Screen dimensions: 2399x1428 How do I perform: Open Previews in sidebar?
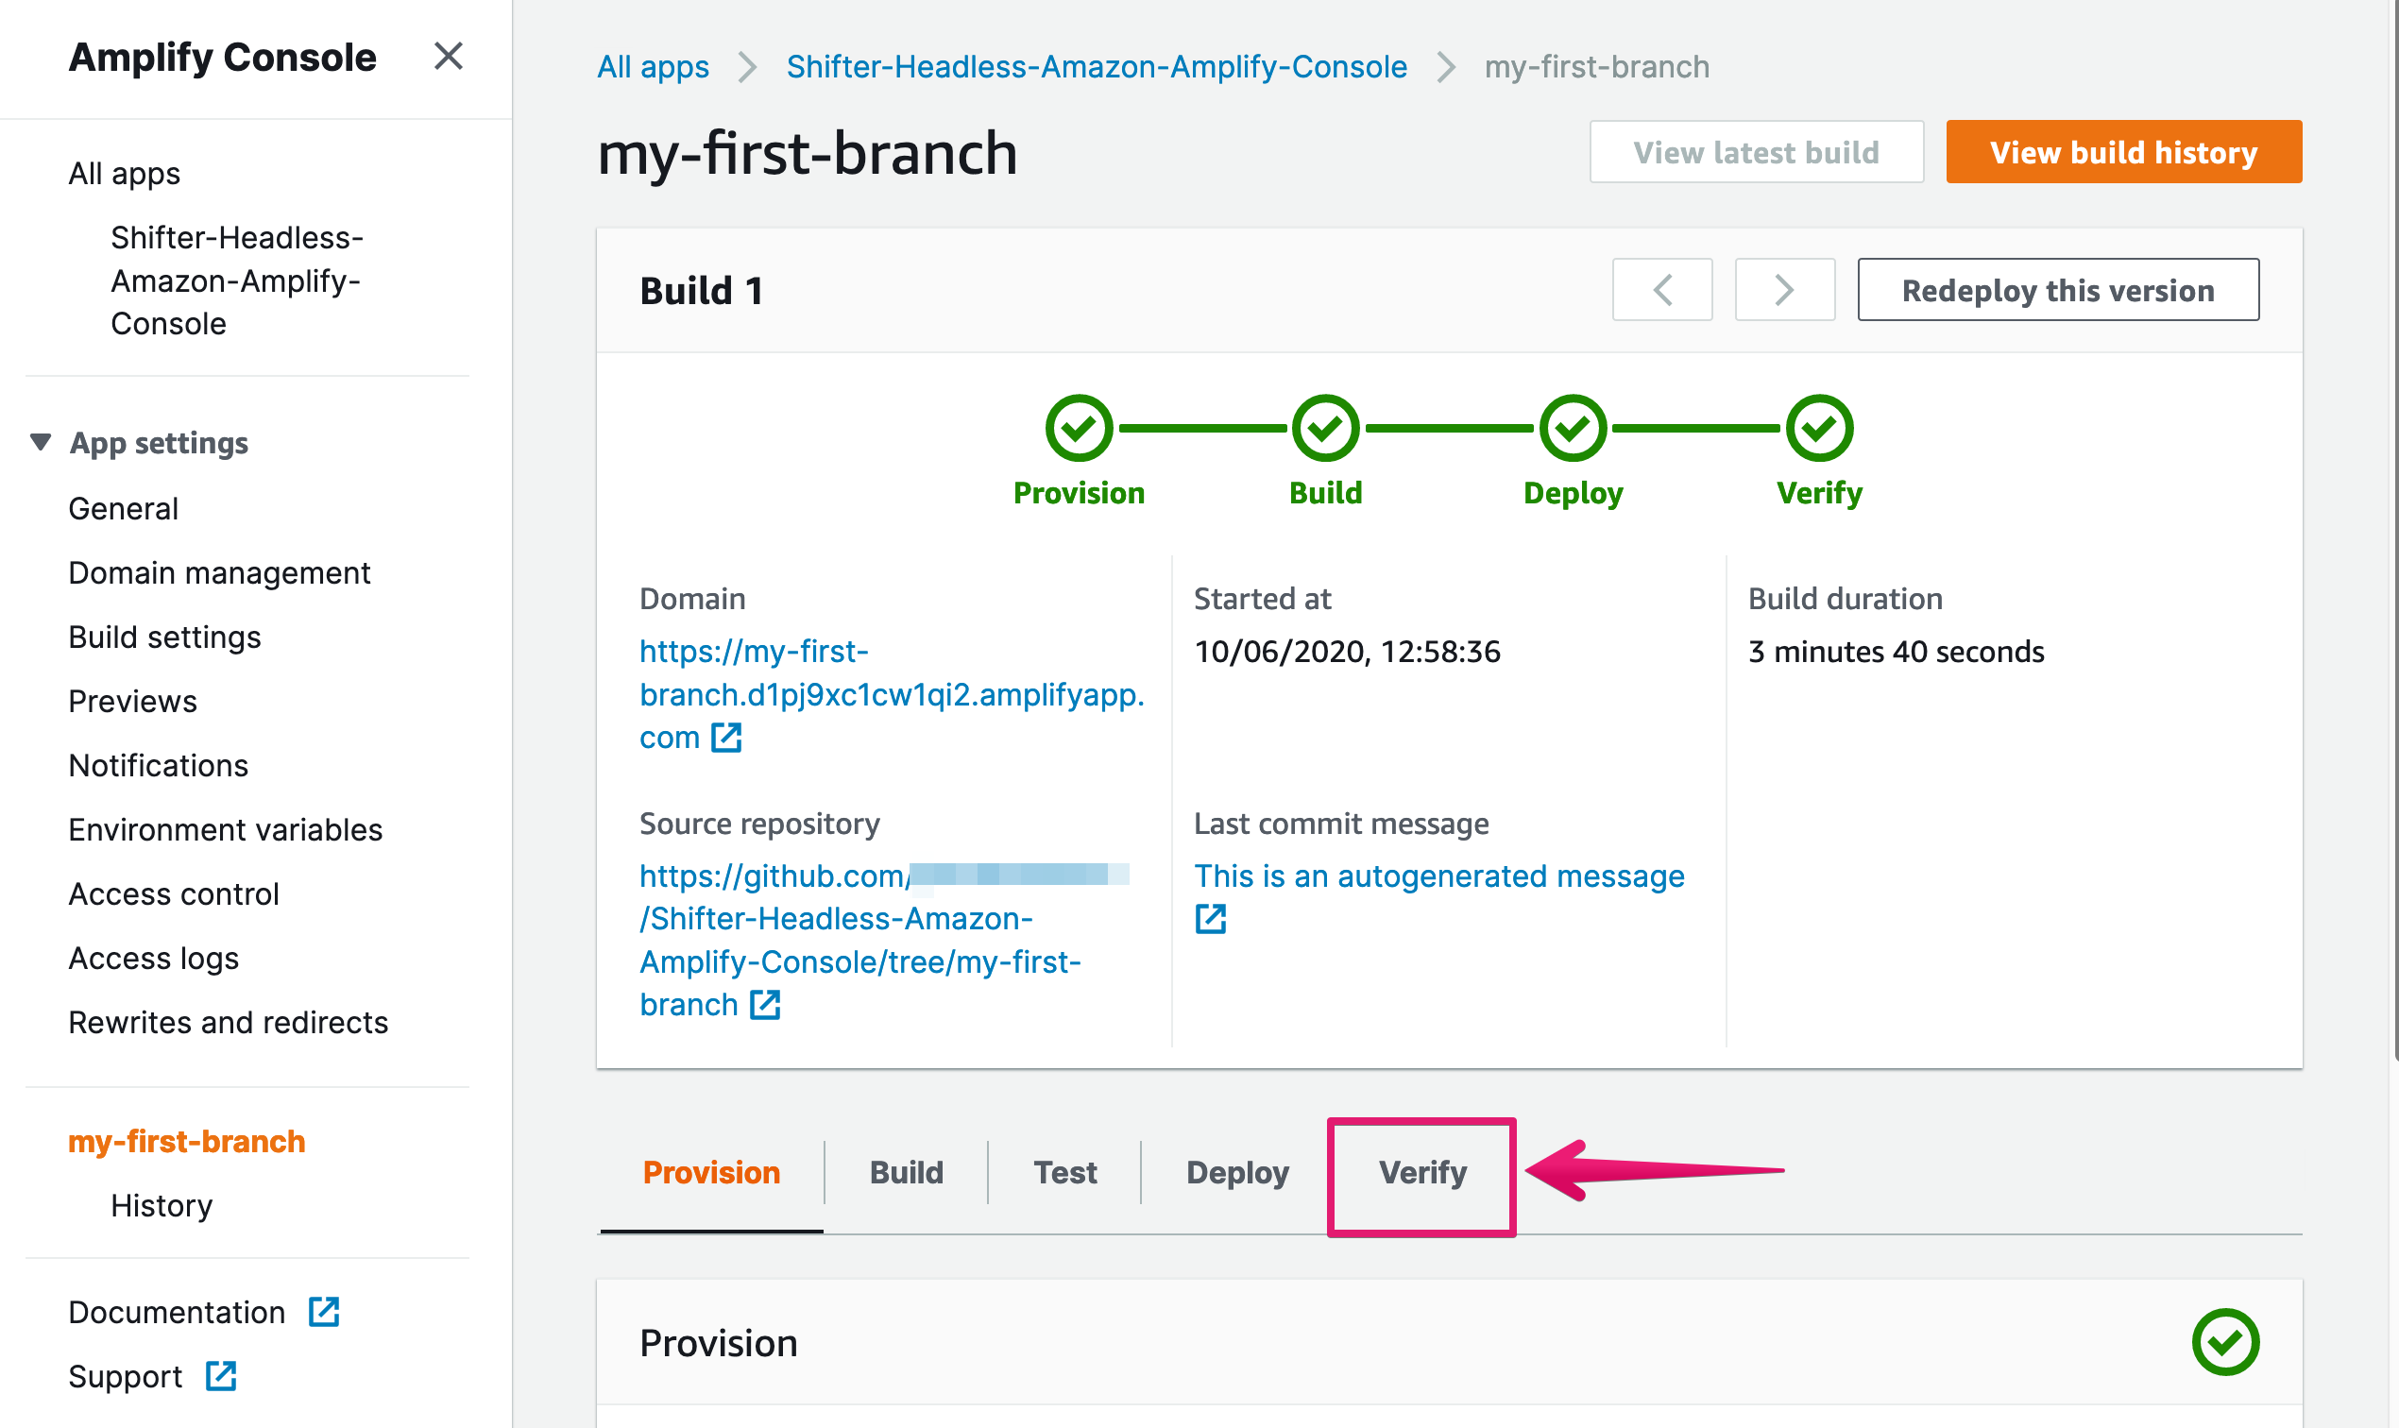pyautogui.click(x=133, y=702)
